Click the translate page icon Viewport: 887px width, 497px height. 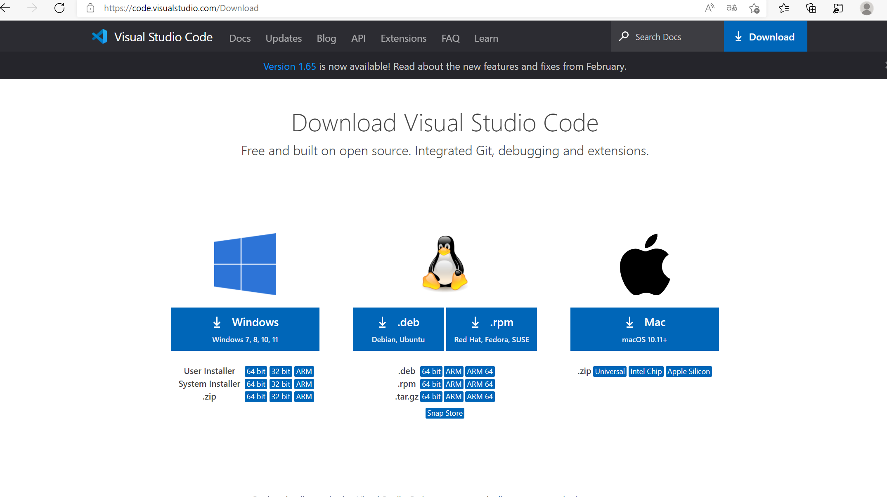click(732, 8)
